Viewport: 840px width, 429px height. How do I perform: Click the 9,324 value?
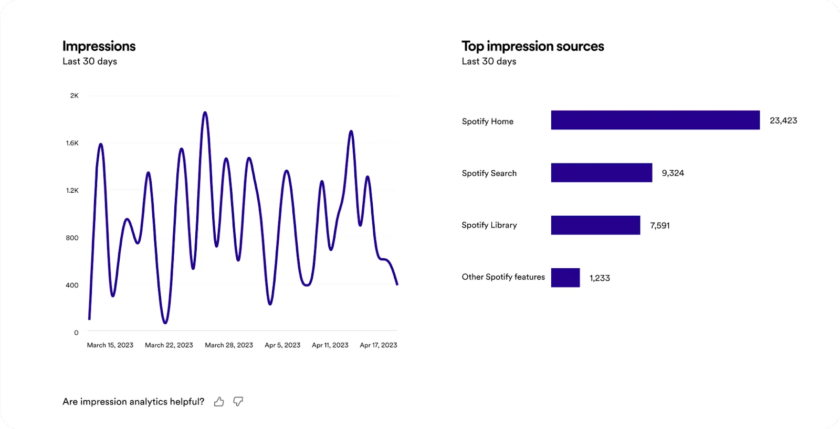[673, 173]
